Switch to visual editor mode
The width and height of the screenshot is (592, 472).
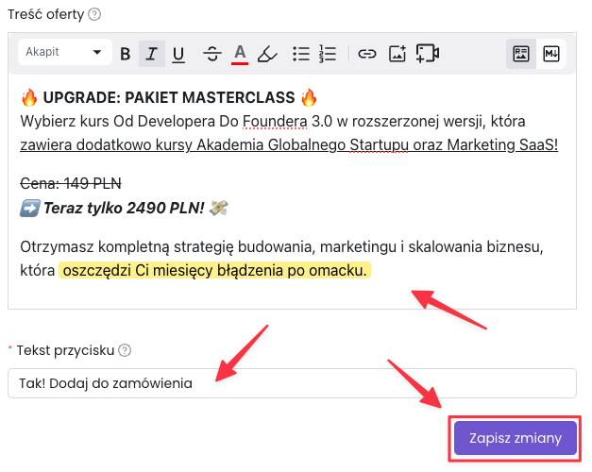coord(520,54)
